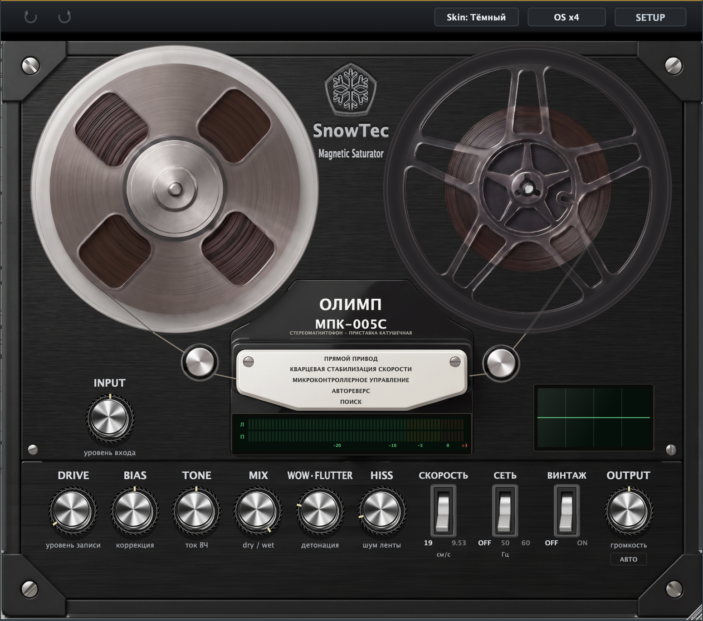
Task: Click the Magnetic Saturator subtitle
Action: tap(351, 154)
